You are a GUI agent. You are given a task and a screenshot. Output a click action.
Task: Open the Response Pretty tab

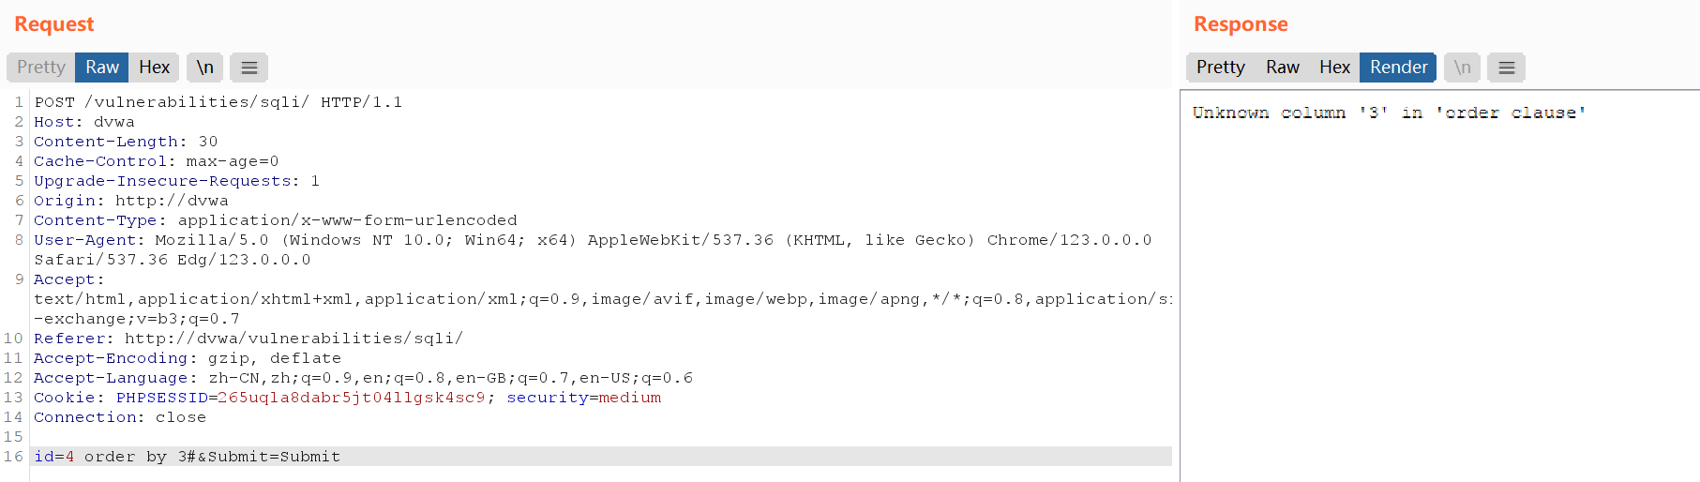point(1220,68)
